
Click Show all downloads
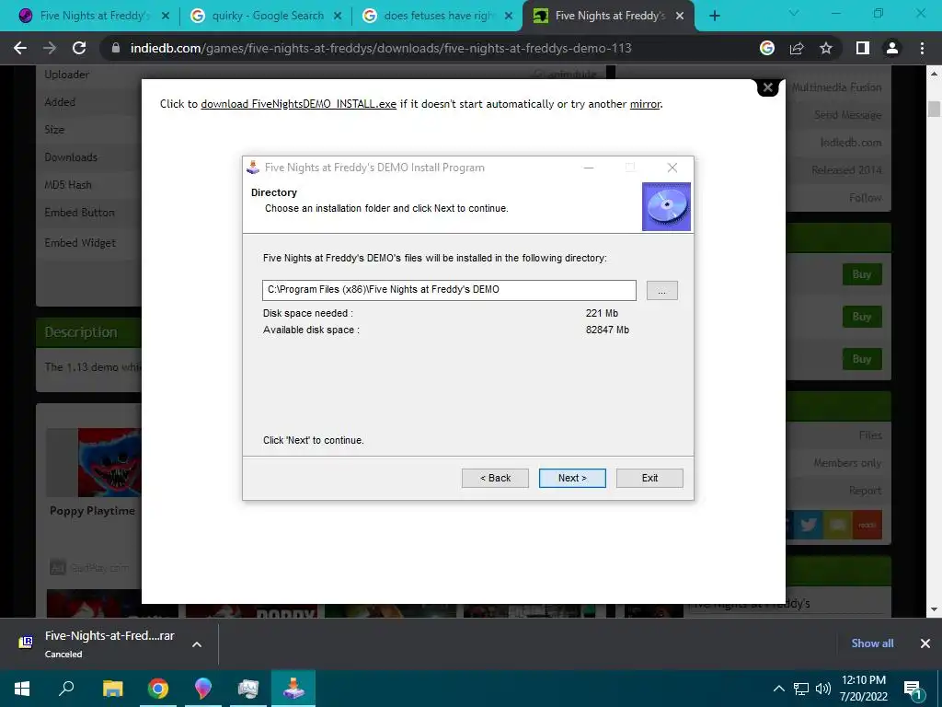[872, 643]
